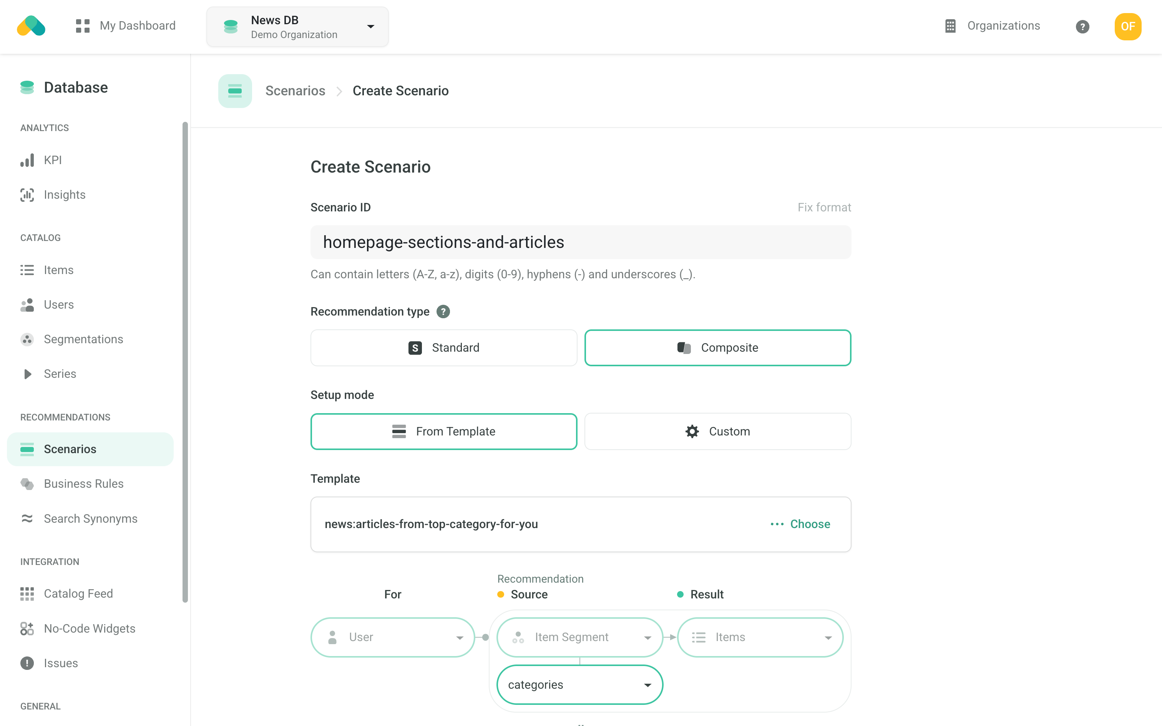1162x726 pixels.
Task: Click the Recombee logo
Action: point(31,26)
